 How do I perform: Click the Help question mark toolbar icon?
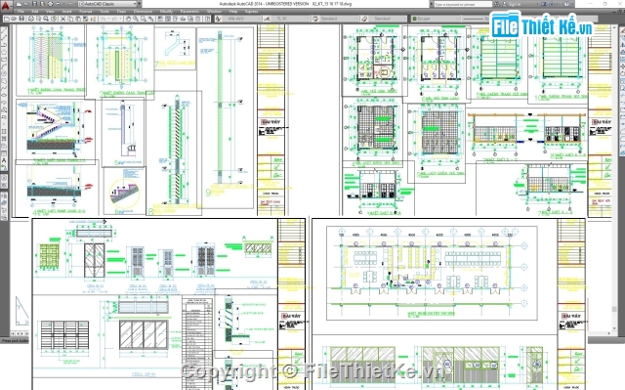tap(208, 19)
